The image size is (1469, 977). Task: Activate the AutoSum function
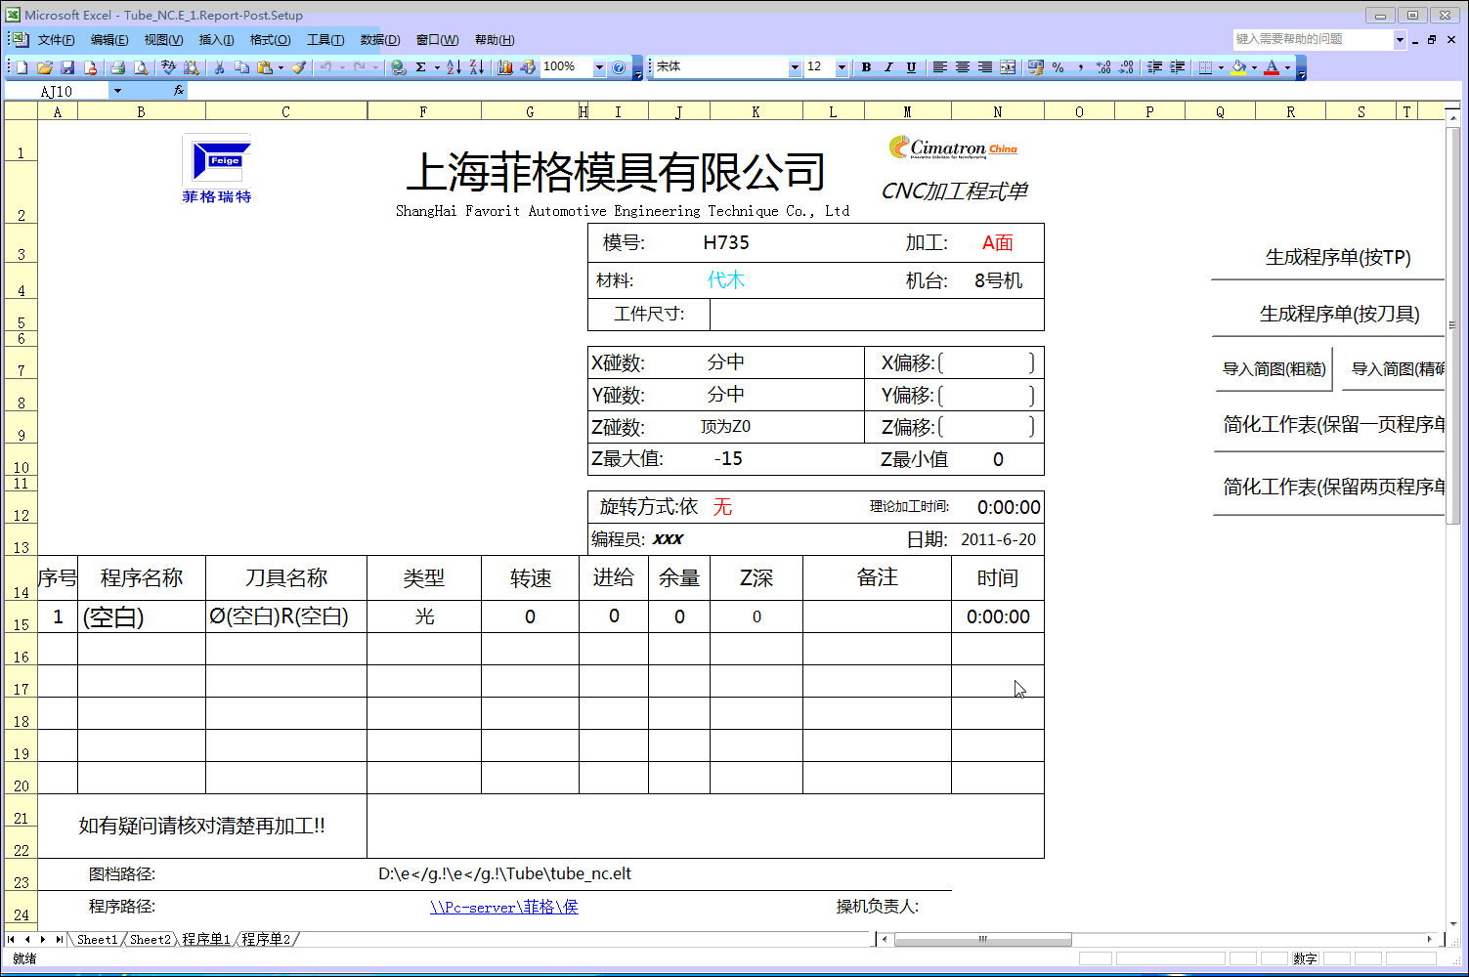tap(420, 67)
